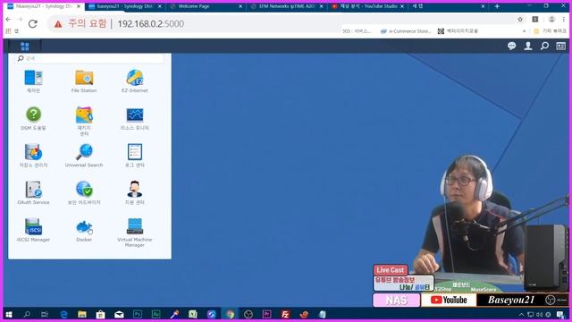The height and width of the screenshot is (322, 572).
Task: Close the first Synology DiskStation tab
Action: click(79, 6)
